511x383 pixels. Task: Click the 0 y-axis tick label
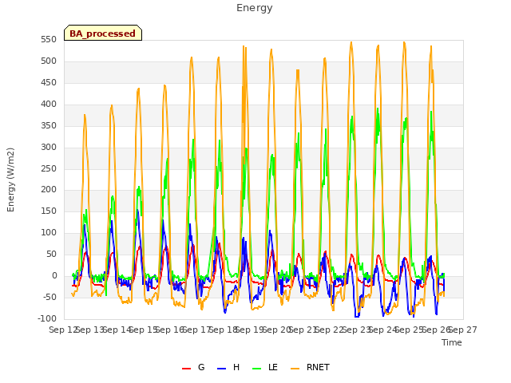[x=54, y=275]
